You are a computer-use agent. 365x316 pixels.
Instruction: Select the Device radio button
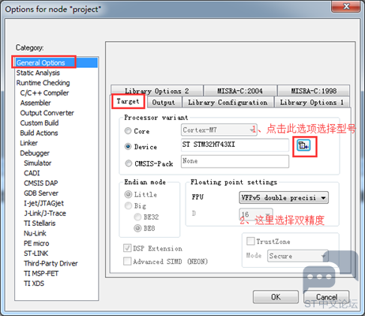pos(128,146)
